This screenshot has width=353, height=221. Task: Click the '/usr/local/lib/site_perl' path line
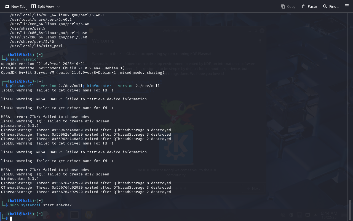click(x=36, y=46)
